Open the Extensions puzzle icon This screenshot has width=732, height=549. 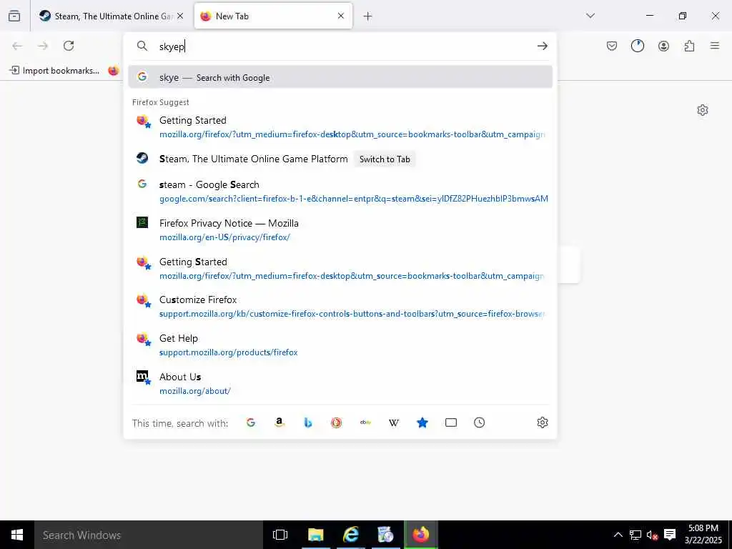(689, 46)
